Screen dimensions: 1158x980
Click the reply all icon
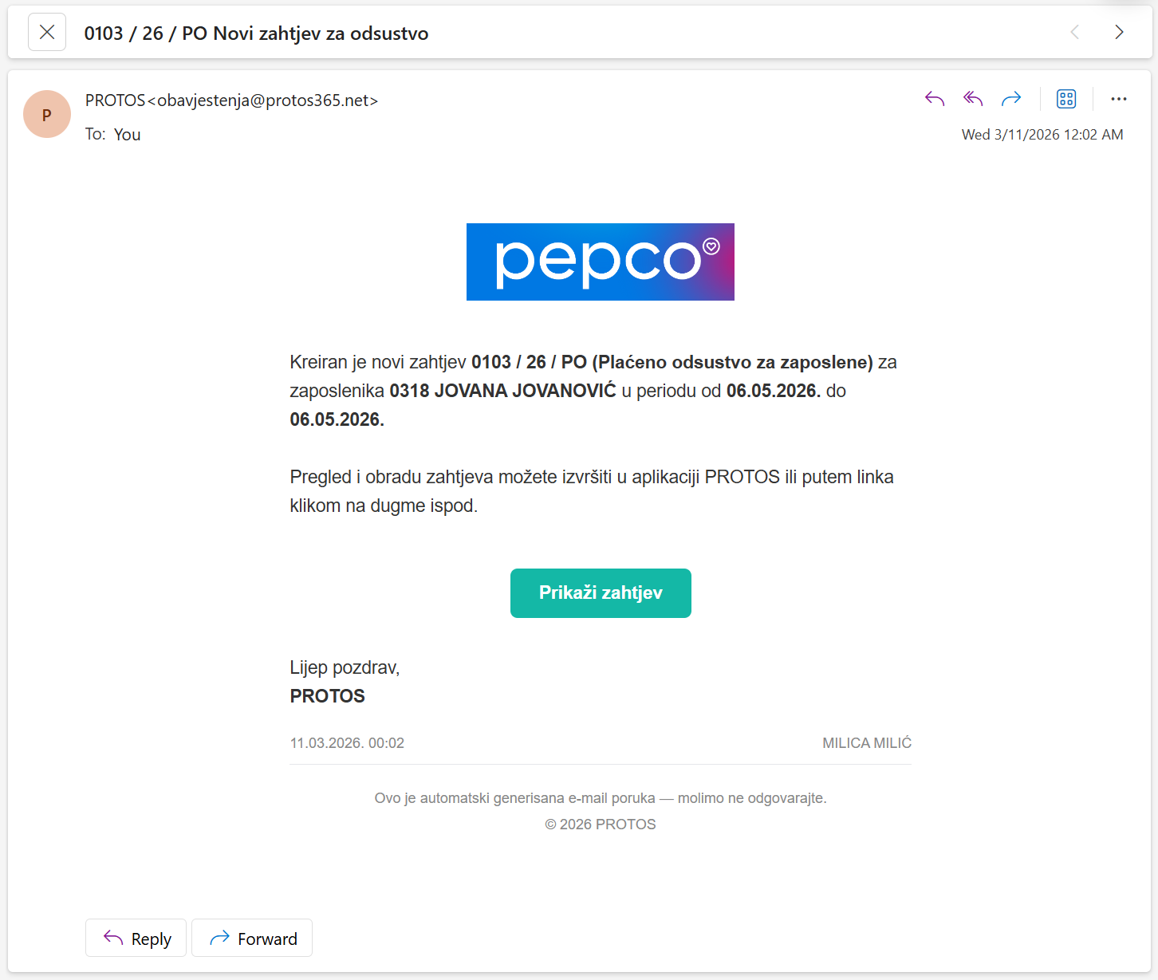[x=973, y=99]
